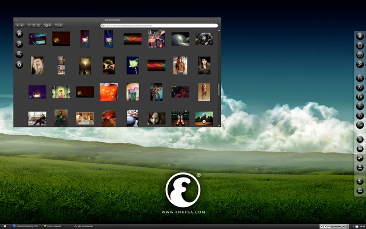Image resolution: width=366 pixels, height=229 pixels.
Task: Go forward with the right arrow toolbar button
Action: point(22,25)
